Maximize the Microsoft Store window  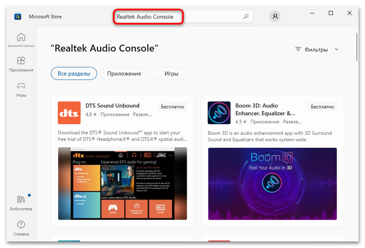coord(331,13)
